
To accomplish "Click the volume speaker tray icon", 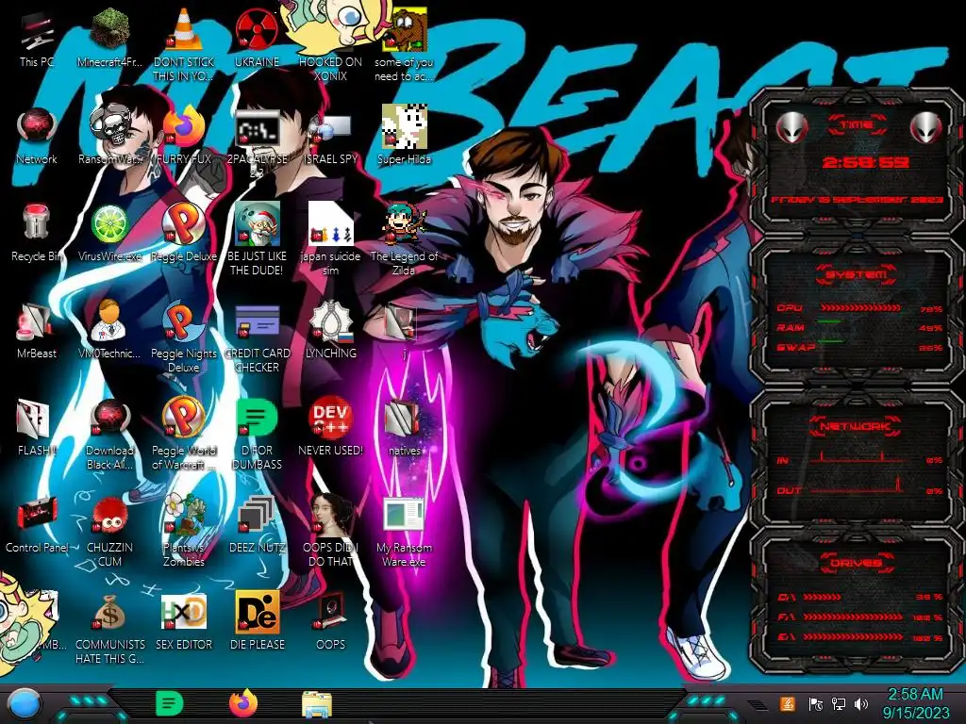I will point(861,703).
